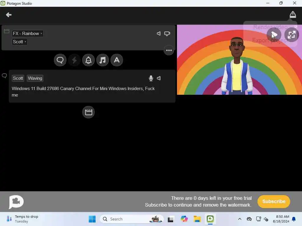The image size is (302, 226).
Task: Select the Export project menu option
Action: (270, 40)
